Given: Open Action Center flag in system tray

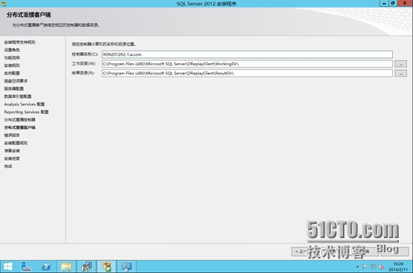Looking at the screenshot, I should pos(365,266).
